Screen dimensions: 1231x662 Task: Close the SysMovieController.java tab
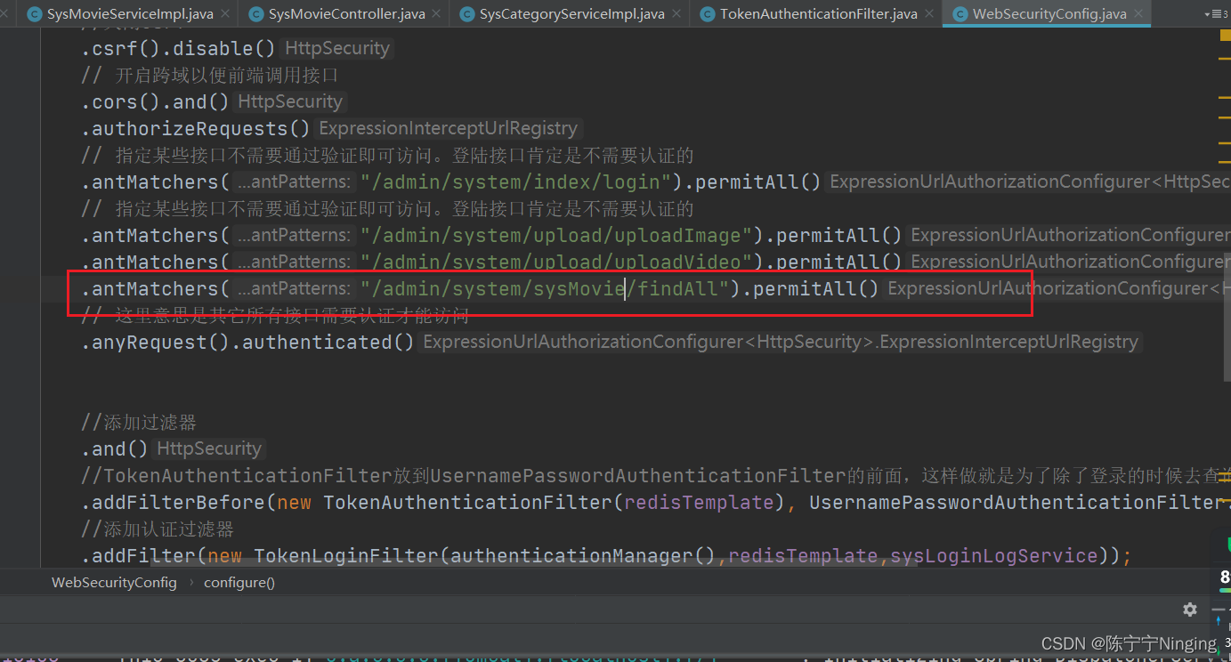437,14
